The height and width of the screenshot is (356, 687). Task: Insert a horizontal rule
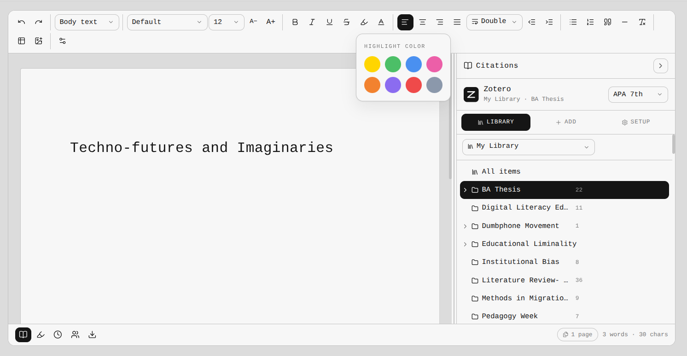(x=625, y=22)
